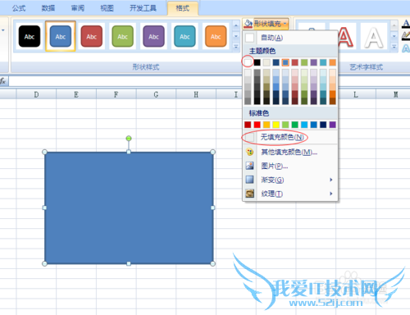This screenshot has width=410, height=315.
Task: Click the texture fill icon
Action: pyautogui.click(x=249, y=194)
